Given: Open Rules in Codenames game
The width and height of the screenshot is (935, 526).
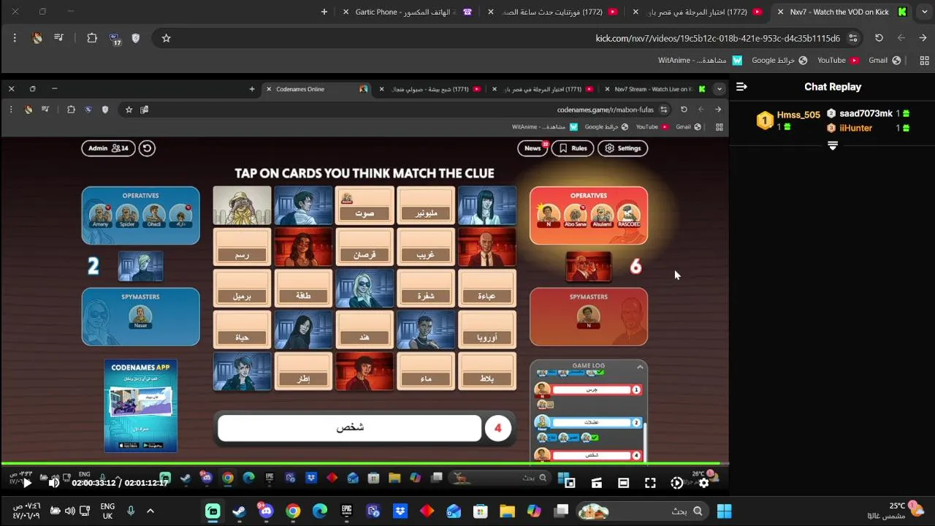Looking at the screenshot, I should (x=573, y=148).
